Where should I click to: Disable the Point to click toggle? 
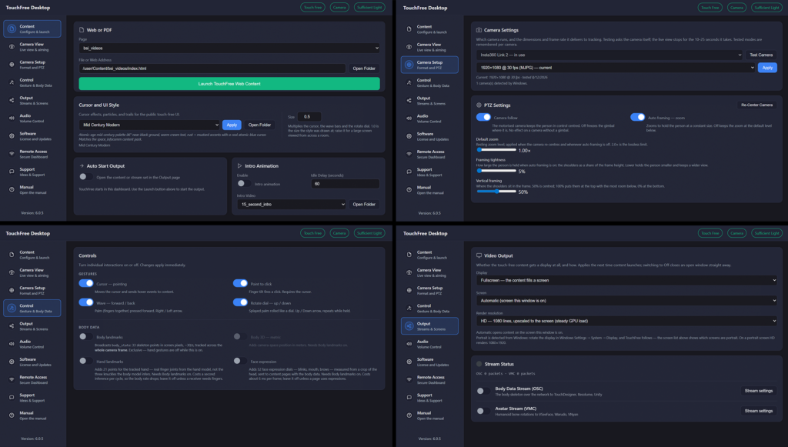[240, 283]
